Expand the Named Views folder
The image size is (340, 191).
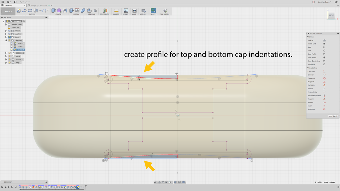[6, 25]
